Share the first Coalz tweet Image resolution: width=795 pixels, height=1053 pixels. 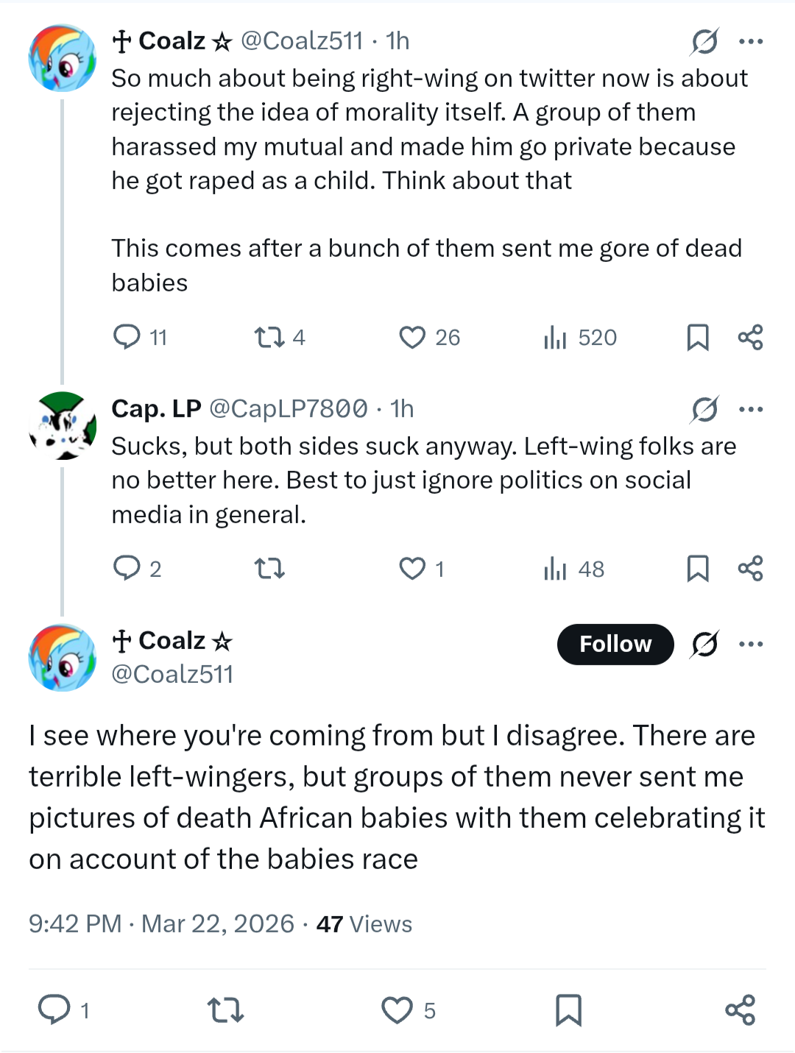tap(750, 338)
